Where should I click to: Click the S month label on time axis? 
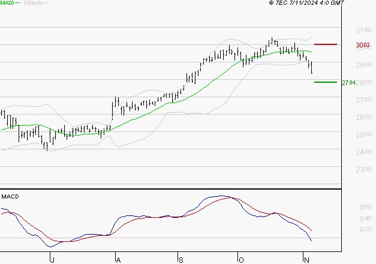click(x=181, y=260)
